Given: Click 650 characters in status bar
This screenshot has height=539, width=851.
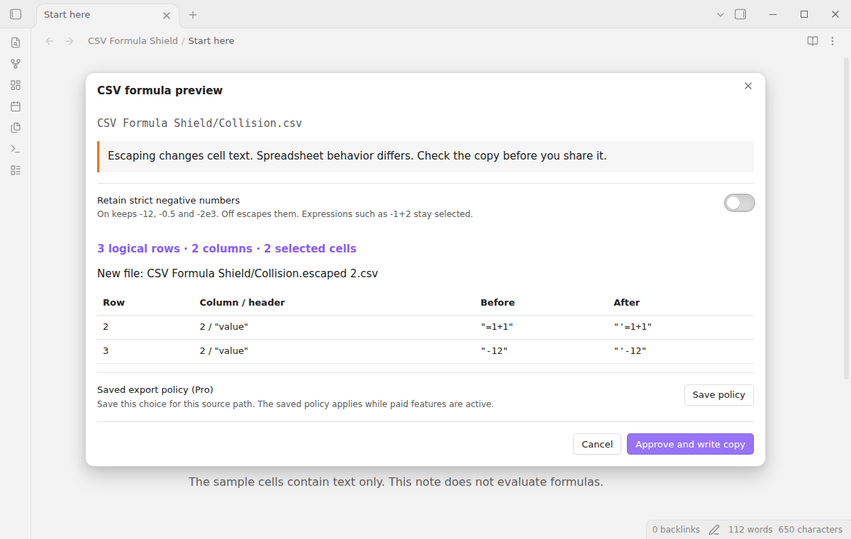Looking at the screenshot, I should pyautogui.click(x=811, y=530).
